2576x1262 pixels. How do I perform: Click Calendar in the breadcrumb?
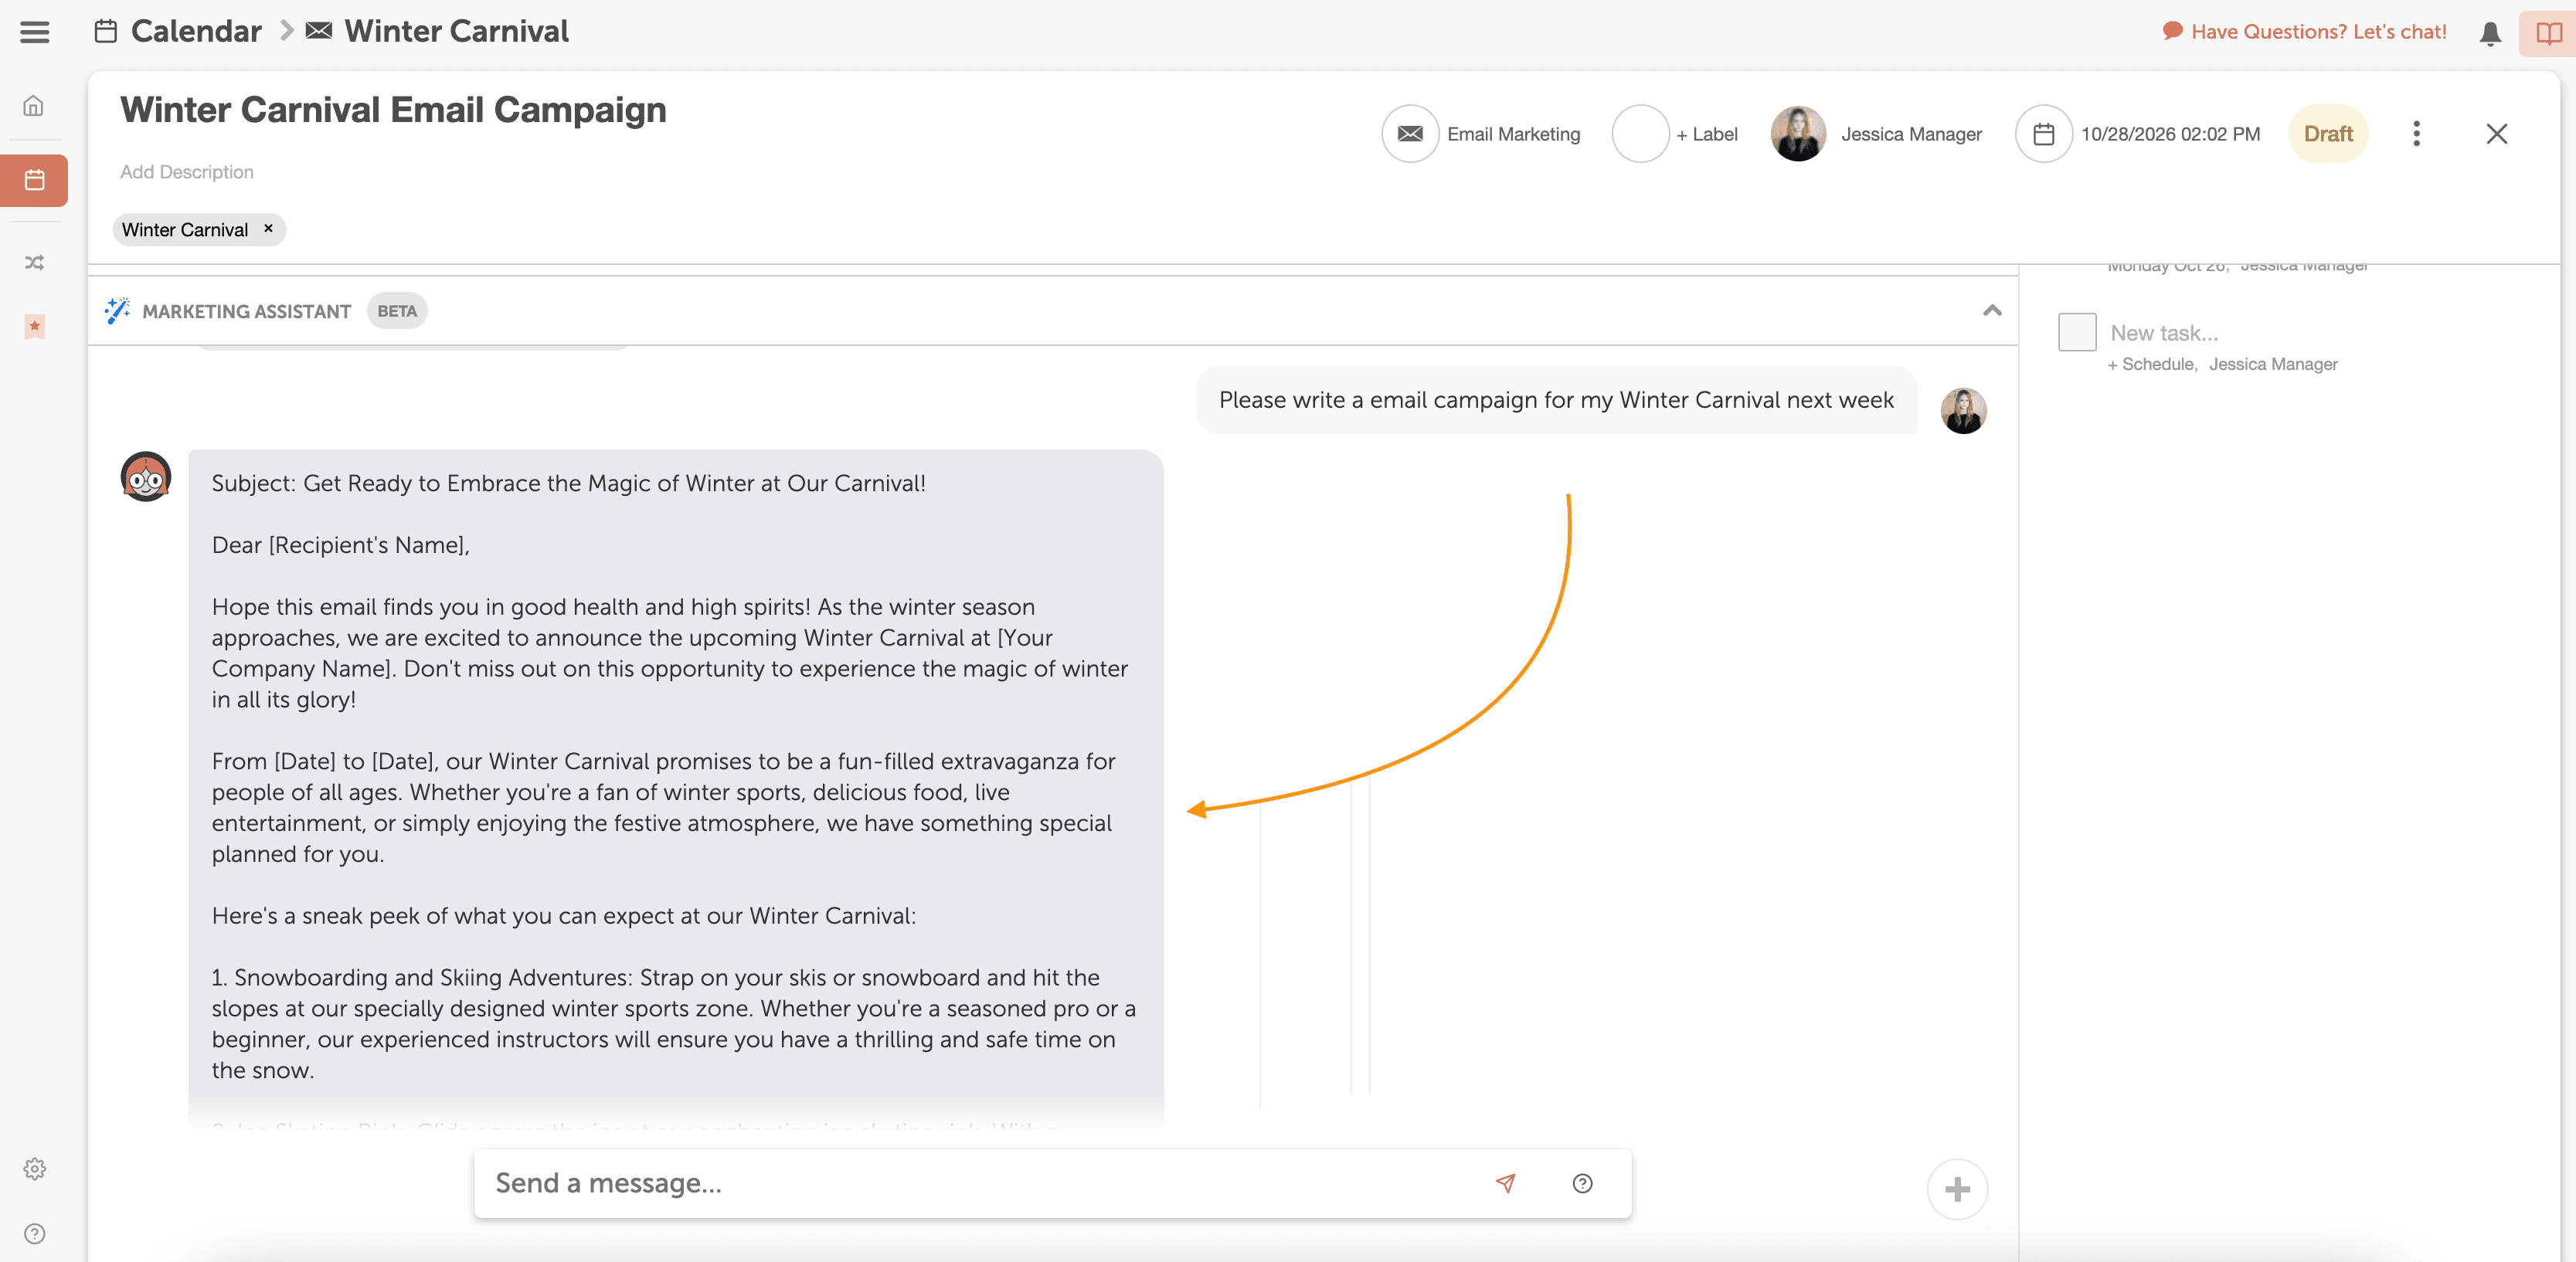[x=195, y=32]
